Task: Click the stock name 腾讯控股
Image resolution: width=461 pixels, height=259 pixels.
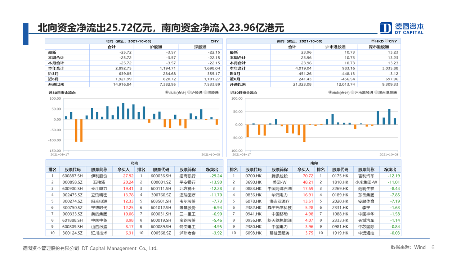Action: [279, 176]
